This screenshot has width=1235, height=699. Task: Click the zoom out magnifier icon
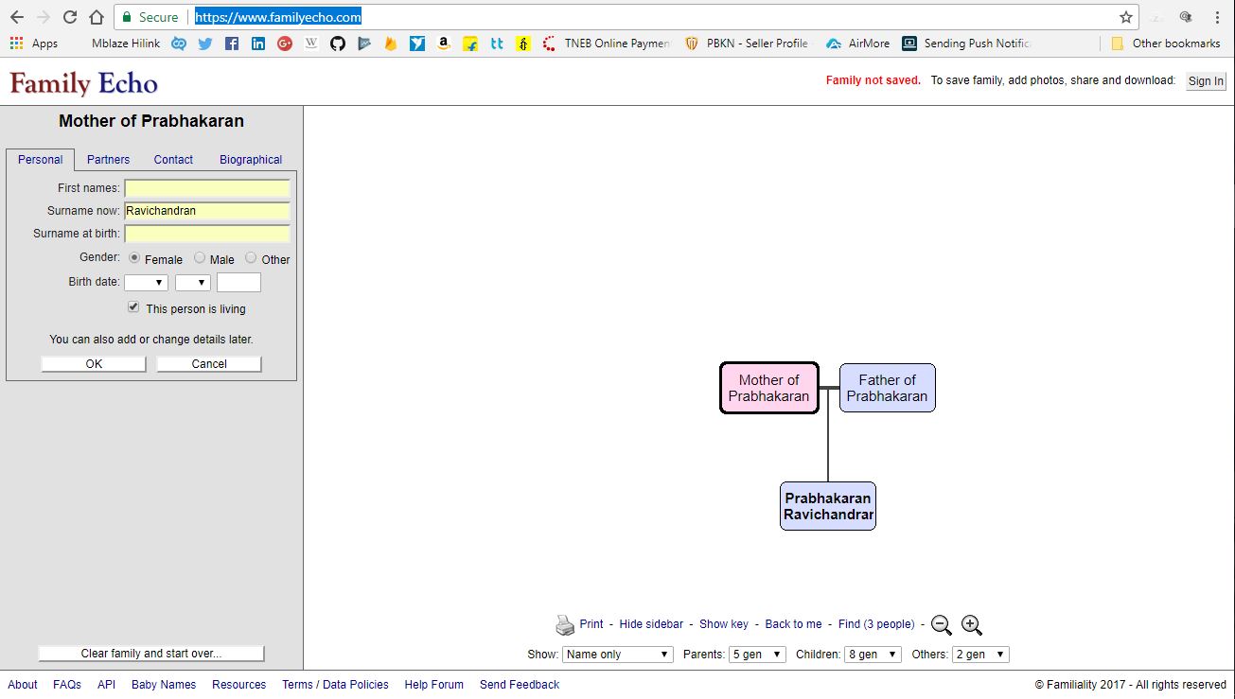[x=941, y=625]
